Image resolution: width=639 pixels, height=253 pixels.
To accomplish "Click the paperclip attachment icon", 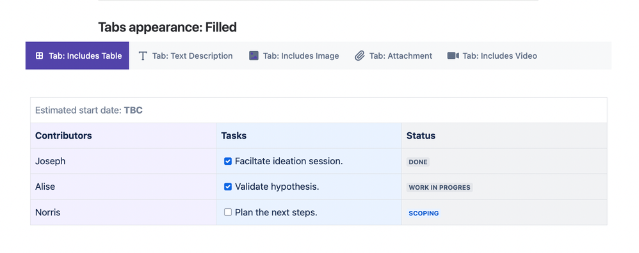I will point(359,56).
